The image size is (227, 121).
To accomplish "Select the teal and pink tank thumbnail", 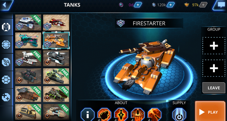I will click(x=28, y=40).
